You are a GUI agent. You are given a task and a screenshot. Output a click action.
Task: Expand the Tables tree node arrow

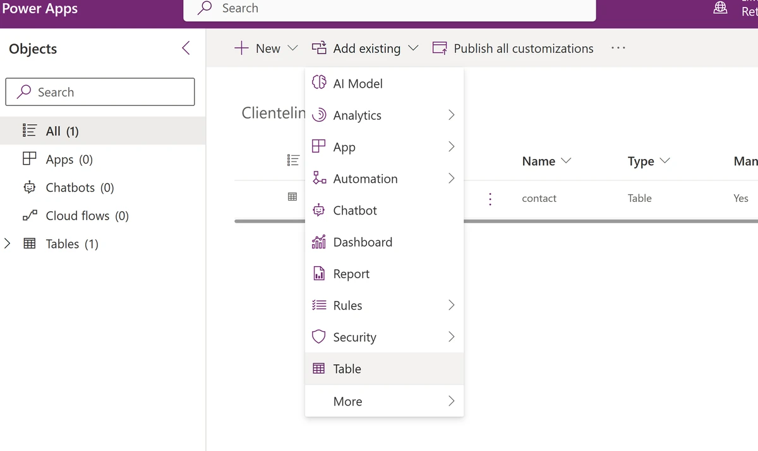(8, 243)
